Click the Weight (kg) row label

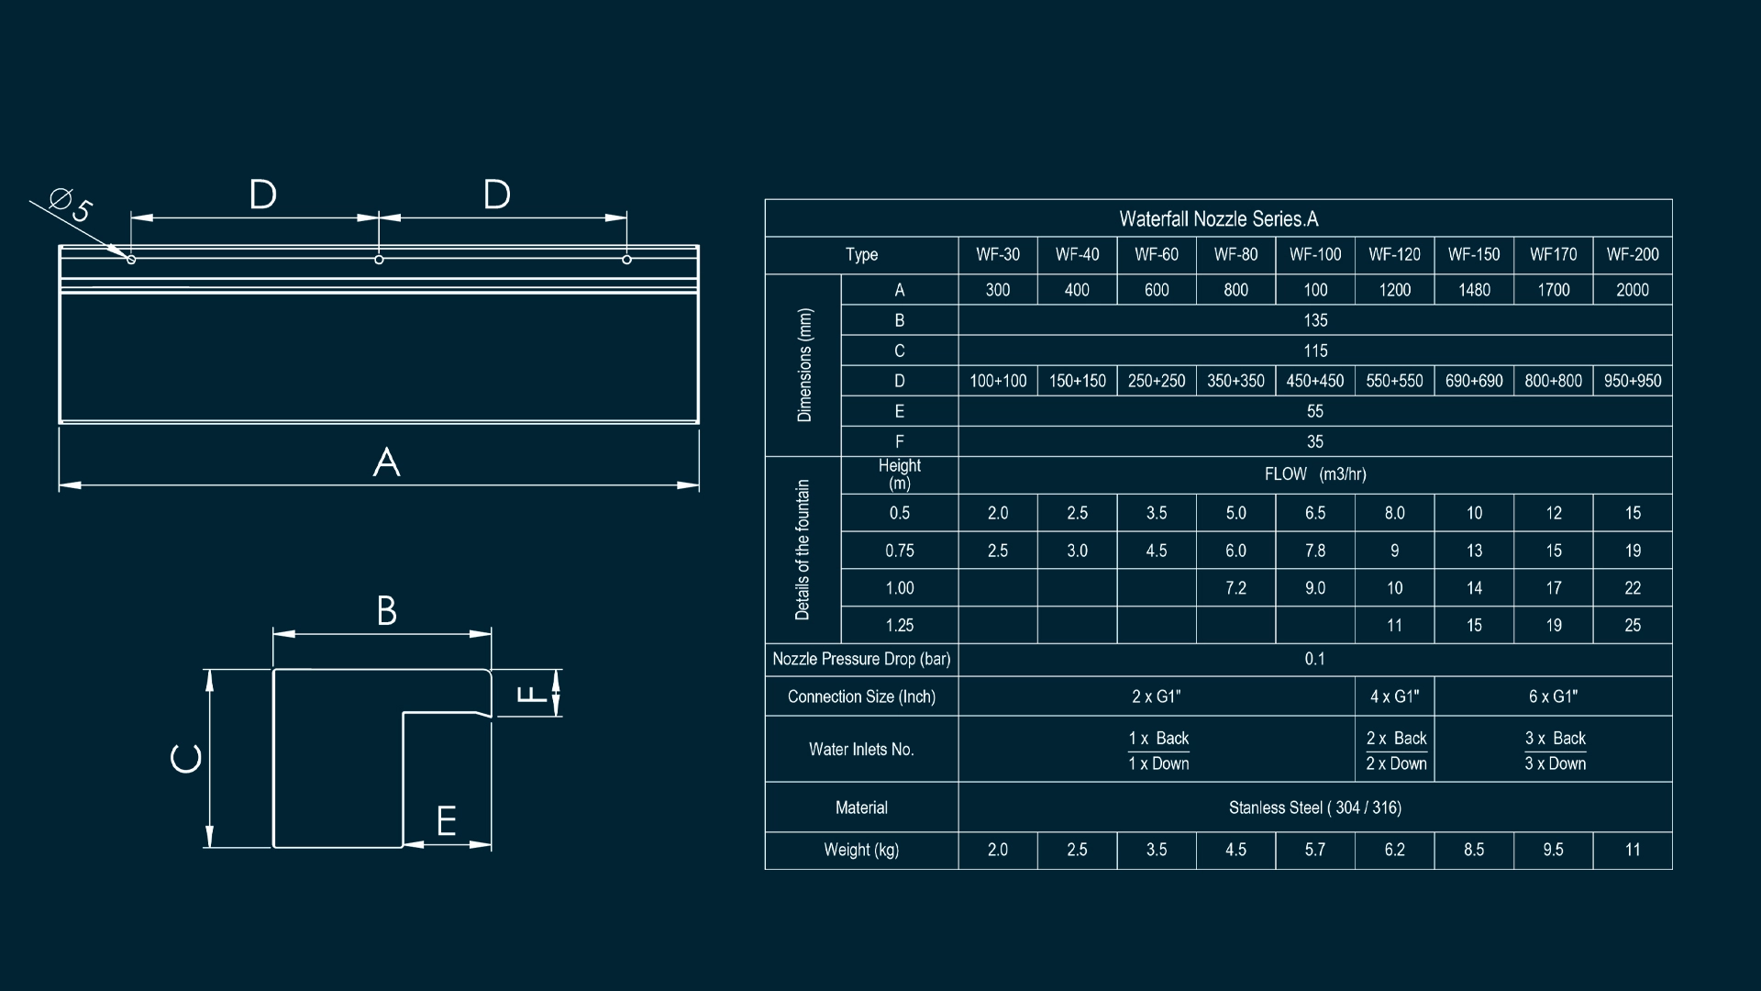pyautogui.click(x=861, y=850)
